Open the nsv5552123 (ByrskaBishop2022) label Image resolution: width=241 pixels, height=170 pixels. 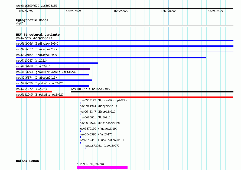103,100
